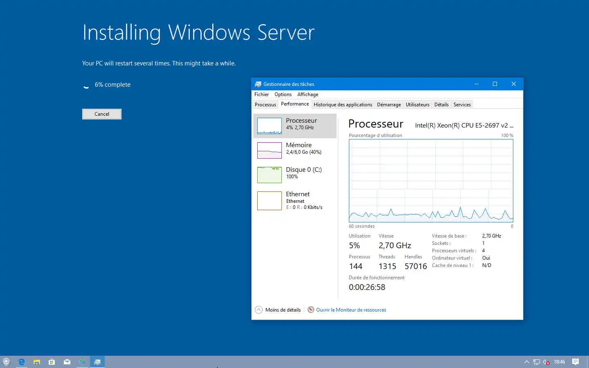Click the Processeur heading
This screenshot has height=368, width=589.
coord(375,124)
